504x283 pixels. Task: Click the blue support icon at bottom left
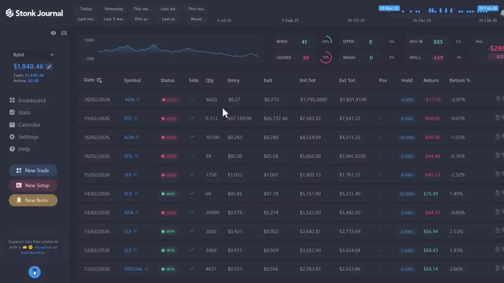[34, 272]
